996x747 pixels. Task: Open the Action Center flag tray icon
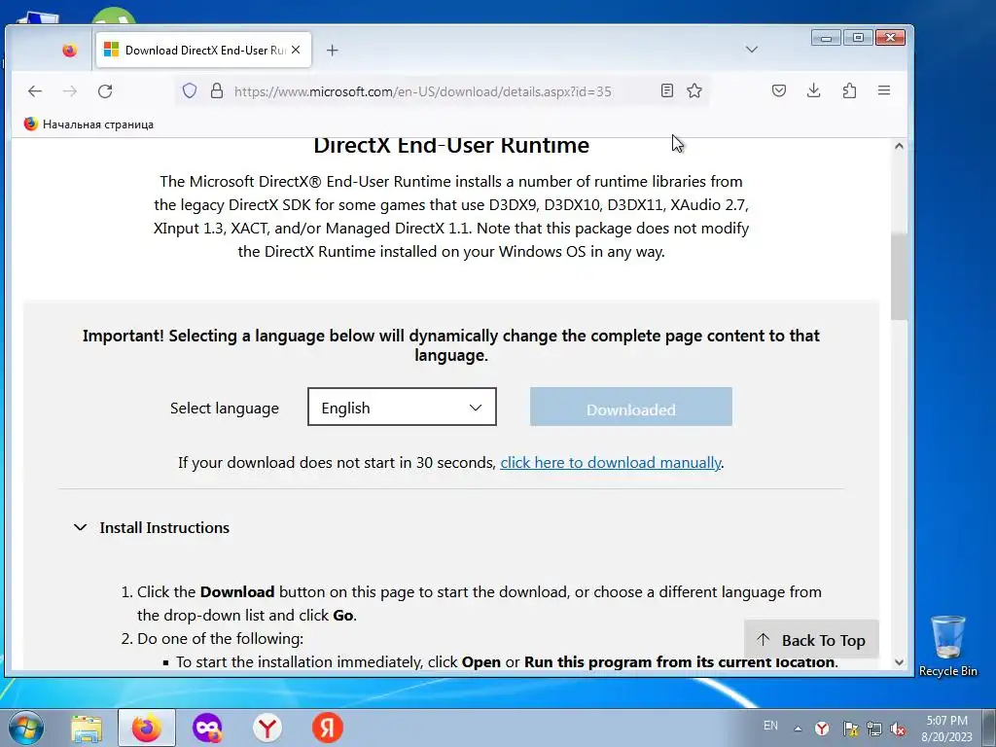[850, 729]
